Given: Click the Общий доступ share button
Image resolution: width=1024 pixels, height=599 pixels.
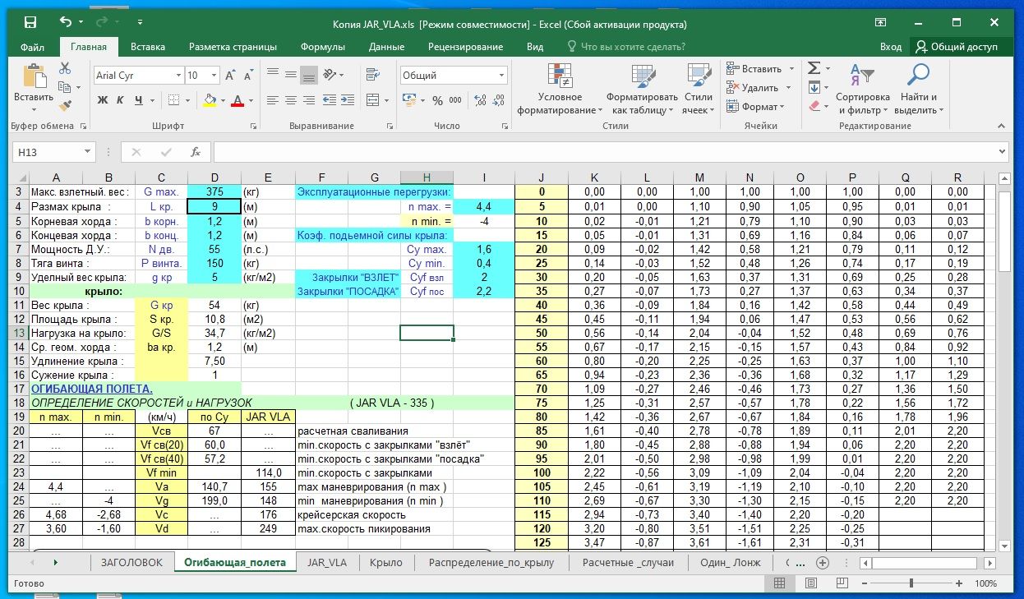Looking at the screenshot, I should click(957, 47).
